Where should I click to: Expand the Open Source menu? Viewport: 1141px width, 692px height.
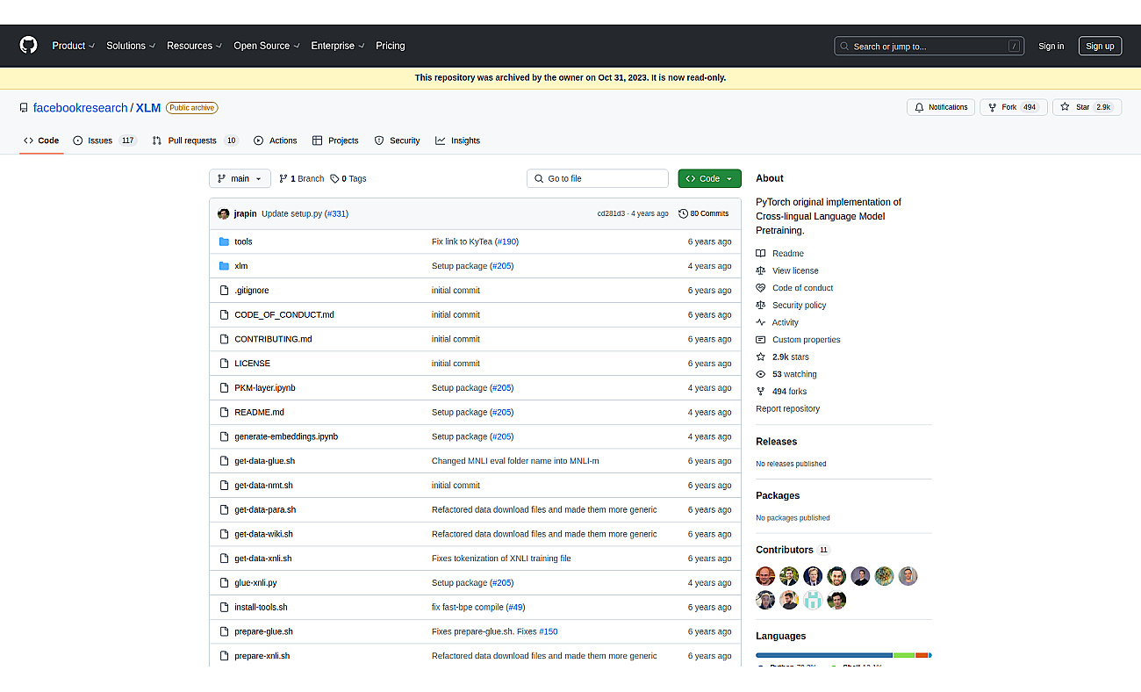point(267,46)
